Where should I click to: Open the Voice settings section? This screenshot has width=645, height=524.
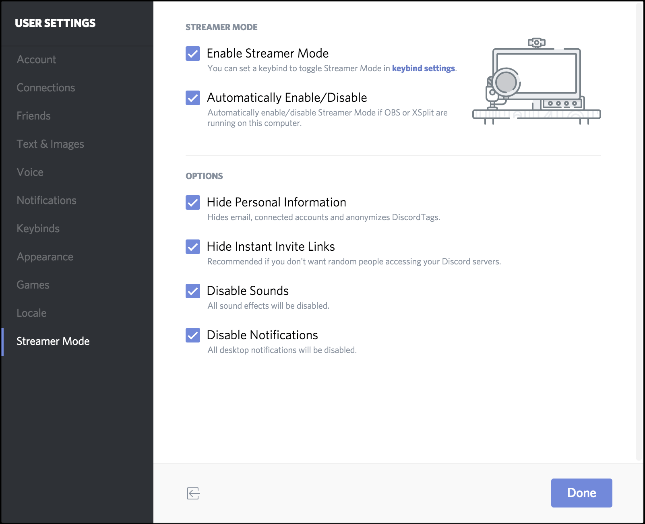[x=29, y=172]
